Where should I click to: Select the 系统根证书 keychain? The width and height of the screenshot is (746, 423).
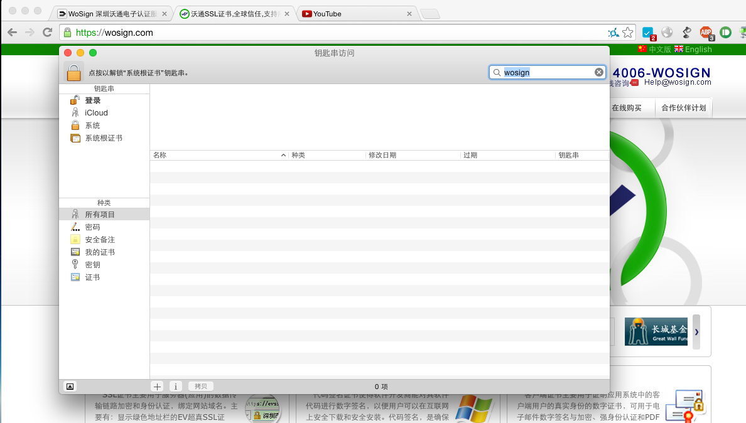[103, 138]
